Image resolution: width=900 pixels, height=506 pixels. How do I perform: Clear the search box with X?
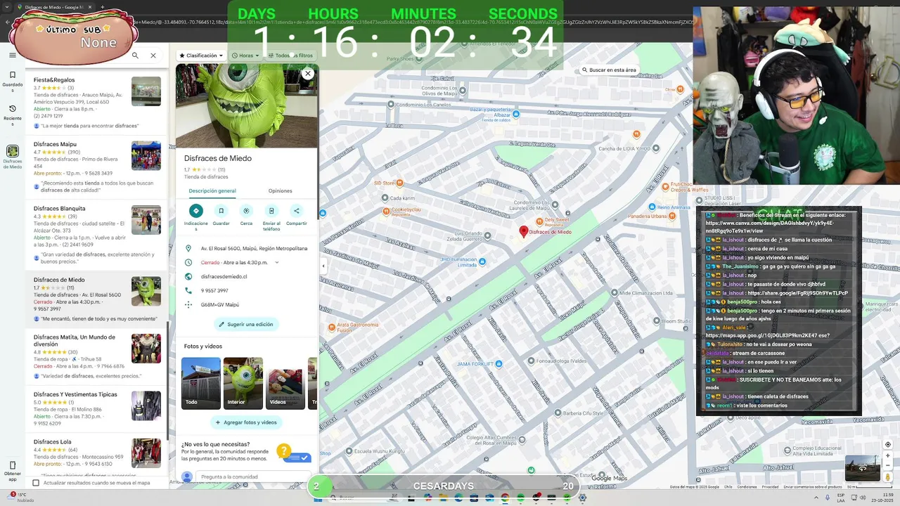tap(153, 56)
